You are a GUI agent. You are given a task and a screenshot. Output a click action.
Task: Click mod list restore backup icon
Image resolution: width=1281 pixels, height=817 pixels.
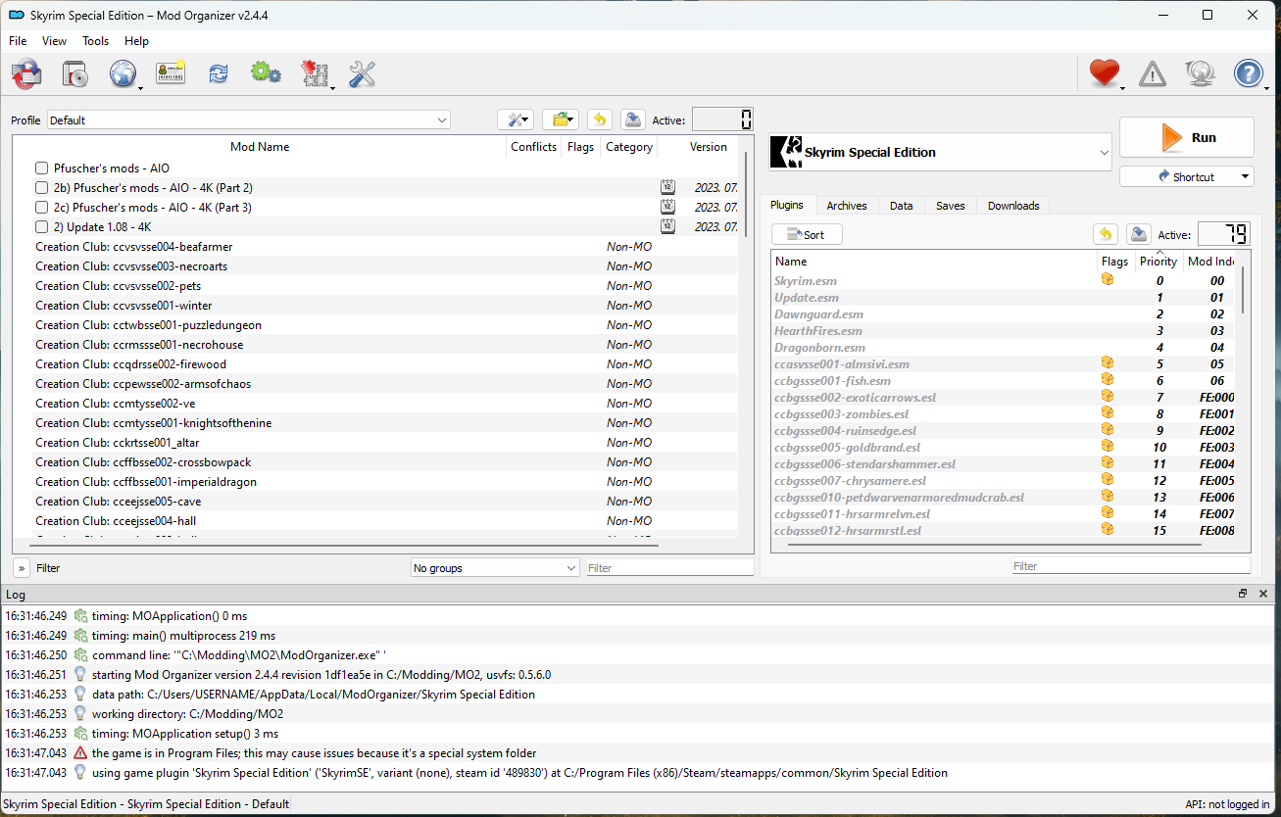(x=600, y=120)
